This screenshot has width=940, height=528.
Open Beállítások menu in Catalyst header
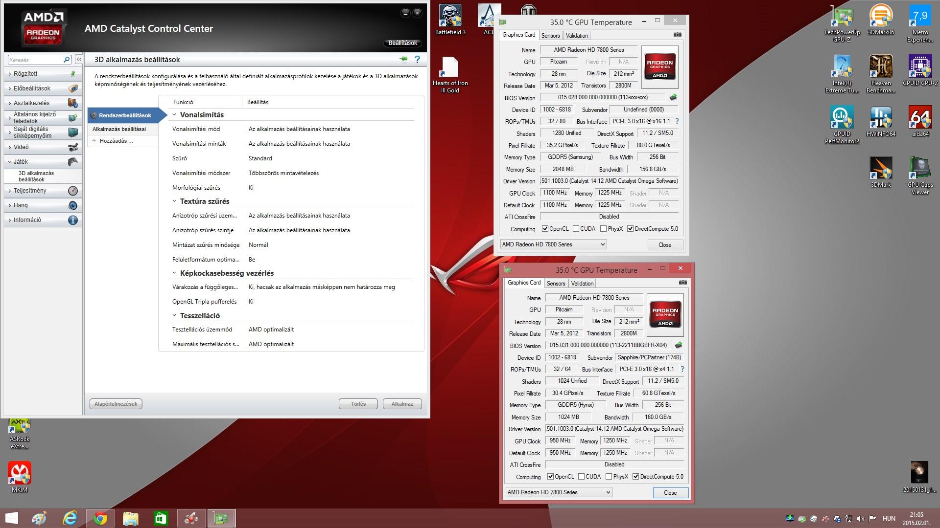click(402, 43)
